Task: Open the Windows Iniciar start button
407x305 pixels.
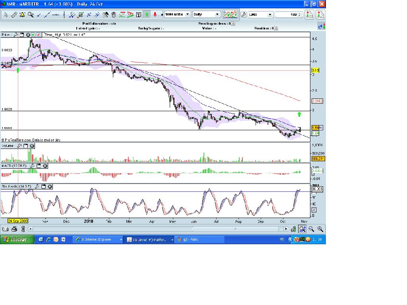Action: pos(17,239)
